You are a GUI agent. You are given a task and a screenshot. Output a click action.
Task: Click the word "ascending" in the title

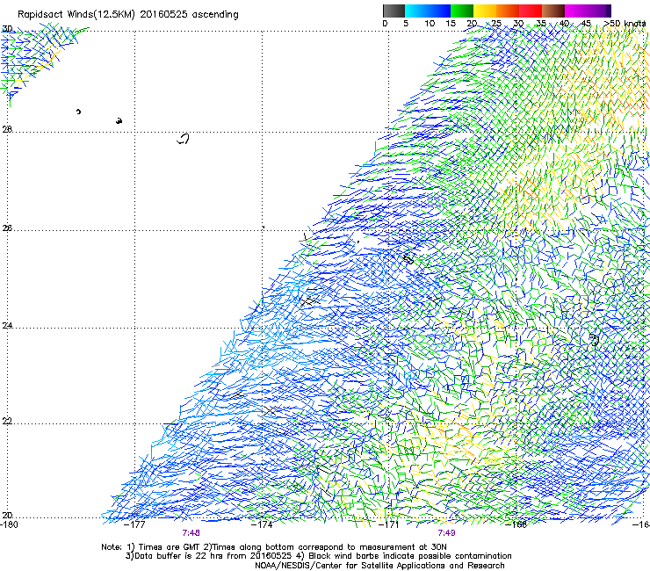click(x=215, y=15)
